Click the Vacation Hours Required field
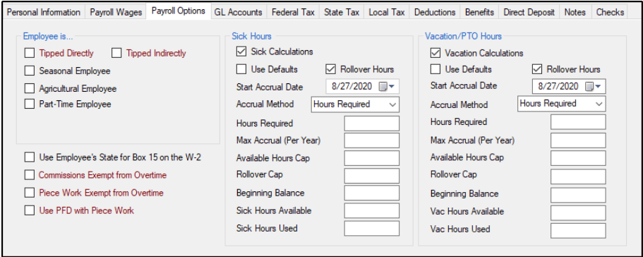 [x=578, y=122]
